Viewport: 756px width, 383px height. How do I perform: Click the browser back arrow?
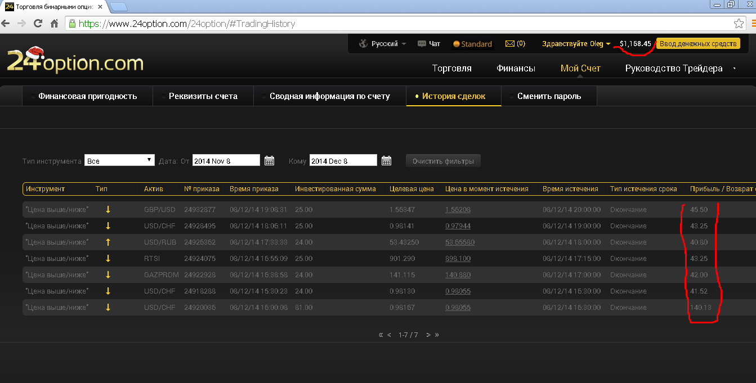[6, 24]
